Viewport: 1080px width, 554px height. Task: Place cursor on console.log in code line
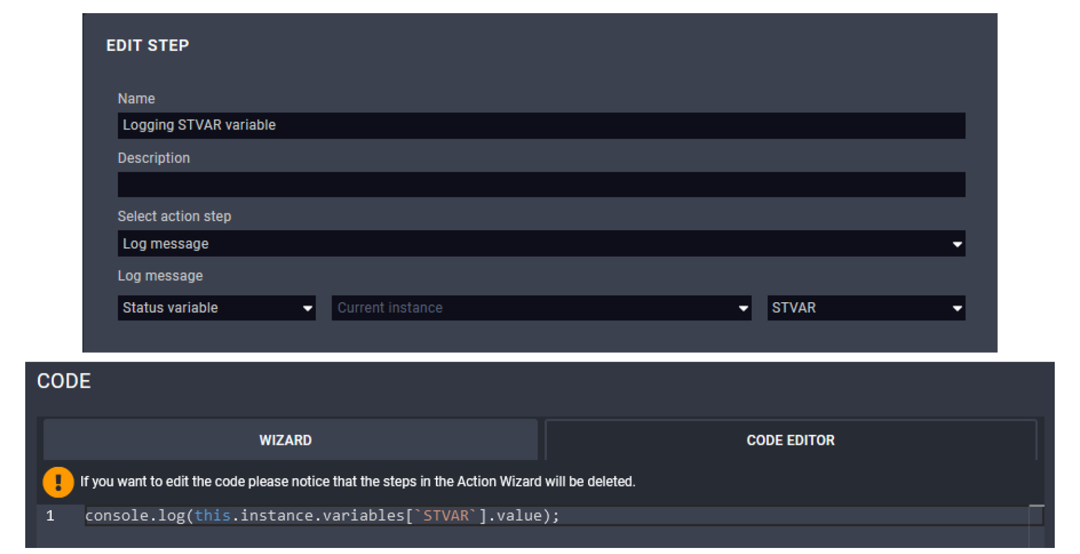coord(135,516)
